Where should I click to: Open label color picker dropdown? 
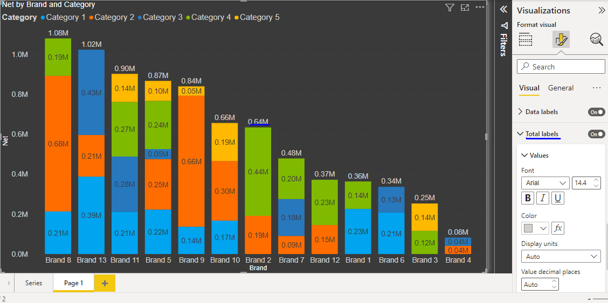click(x=535, y=228)
